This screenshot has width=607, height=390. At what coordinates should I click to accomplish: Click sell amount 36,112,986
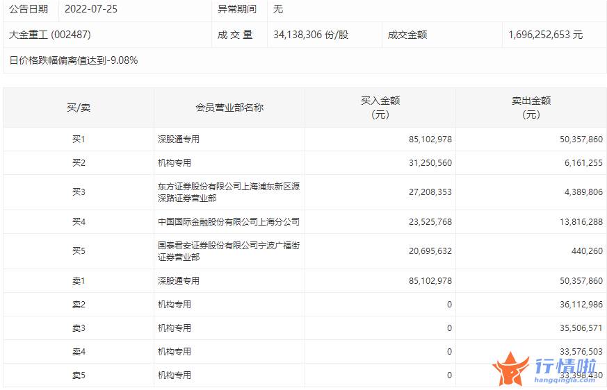pyautogui.click(x=581, y=305)
